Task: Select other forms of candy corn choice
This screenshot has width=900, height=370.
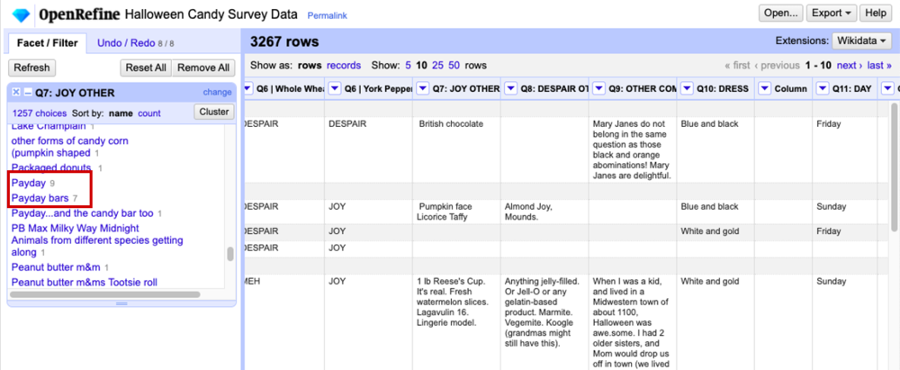Action: coord(70,147)
